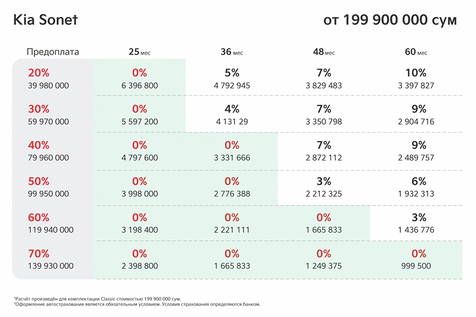Viewport: 476px width, 317px height.
Task: Click the 10% rate with 3 397 827
Action: point(416,79)
